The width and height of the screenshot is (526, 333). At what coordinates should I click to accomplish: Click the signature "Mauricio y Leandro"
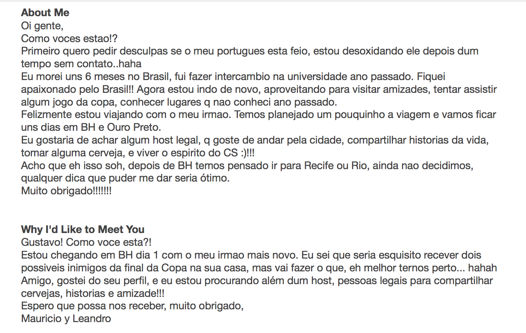click(66, 319)
